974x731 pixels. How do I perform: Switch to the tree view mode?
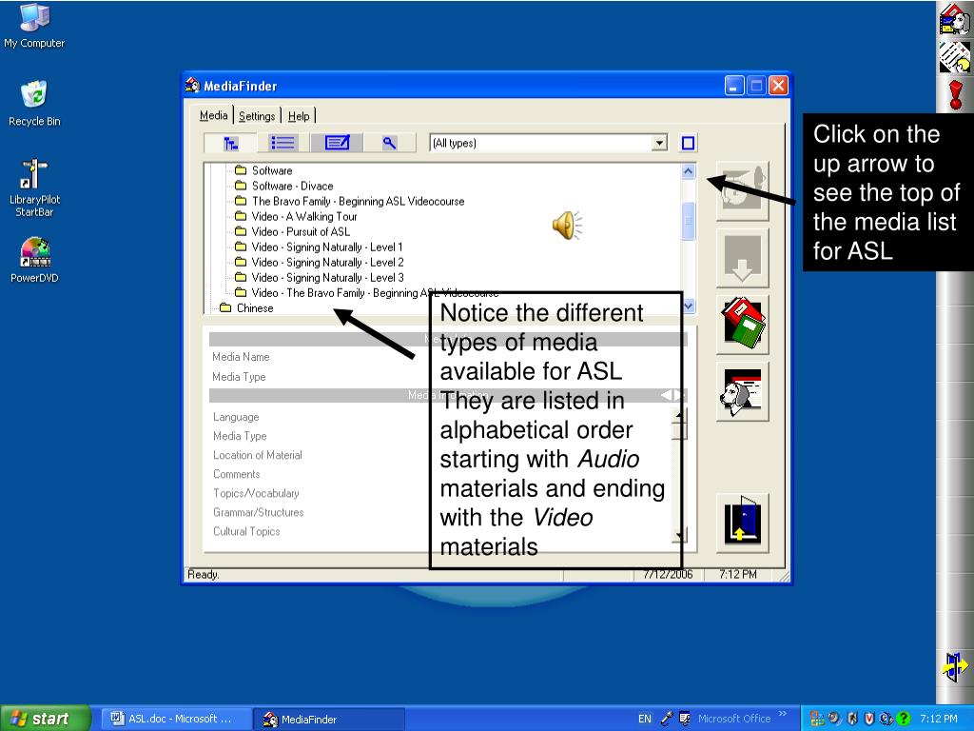[x=230, y=144]
